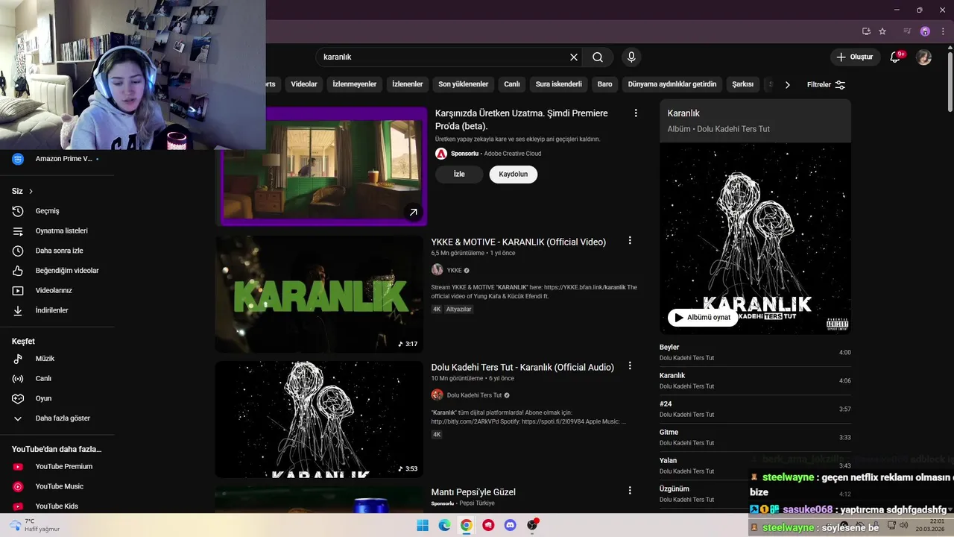The height and width of the screenshot is (537, 954).
Task: Click the install app icon in address bar
Action: click(x=866, y=31)
